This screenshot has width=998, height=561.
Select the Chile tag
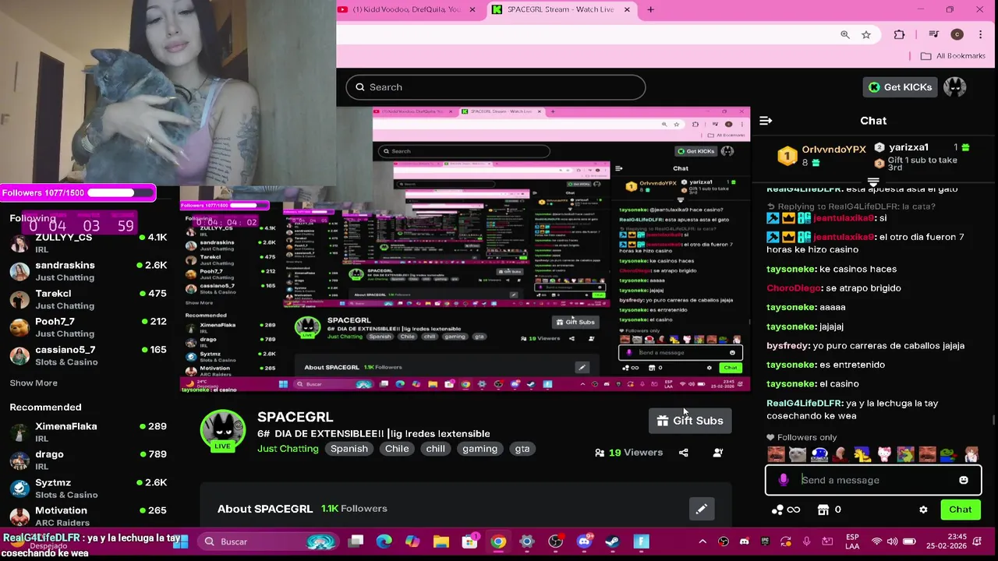(397, 449)
